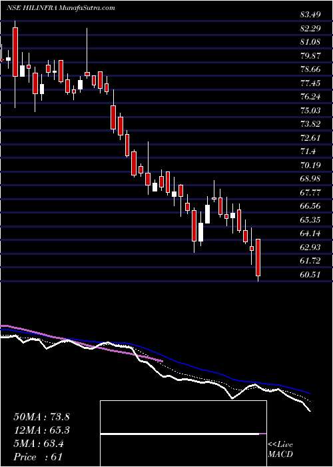
Task: Select the 66.56 price axis label
Action: click(310, 206)
